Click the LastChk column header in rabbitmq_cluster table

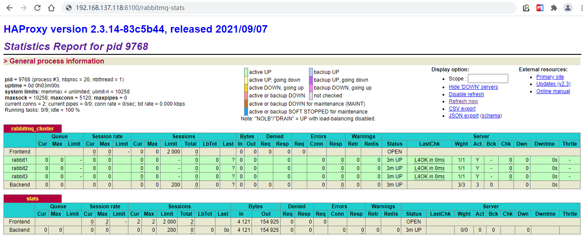pos(430,144)
